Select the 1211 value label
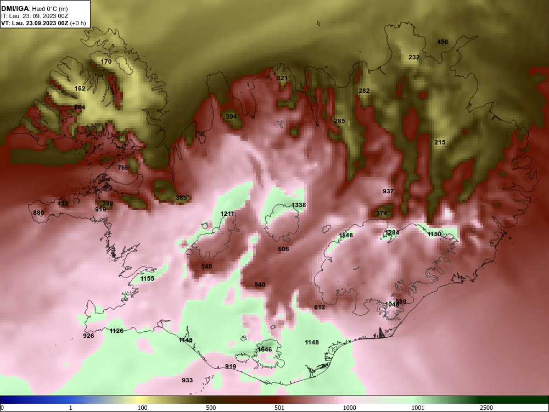Screen dimensions: 549x412 227,214
